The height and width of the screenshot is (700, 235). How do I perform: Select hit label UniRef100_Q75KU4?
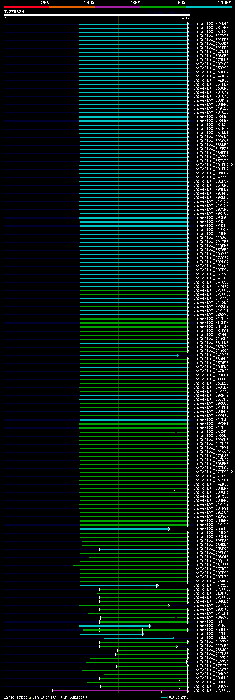[x=211, y=581]
